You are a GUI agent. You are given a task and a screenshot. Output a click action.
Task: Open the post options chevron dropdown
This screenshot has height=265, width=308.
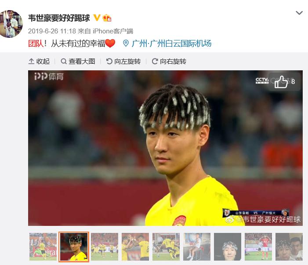(299, 13)
